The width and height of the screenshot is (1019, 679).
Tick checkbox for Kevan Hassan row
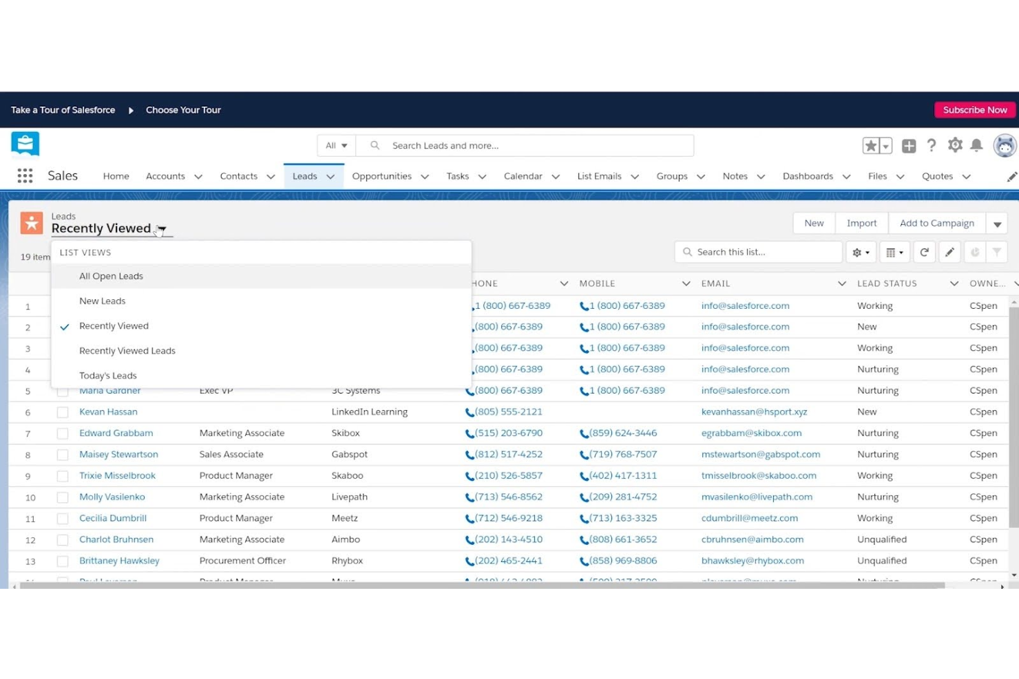(x=63, y=412)
